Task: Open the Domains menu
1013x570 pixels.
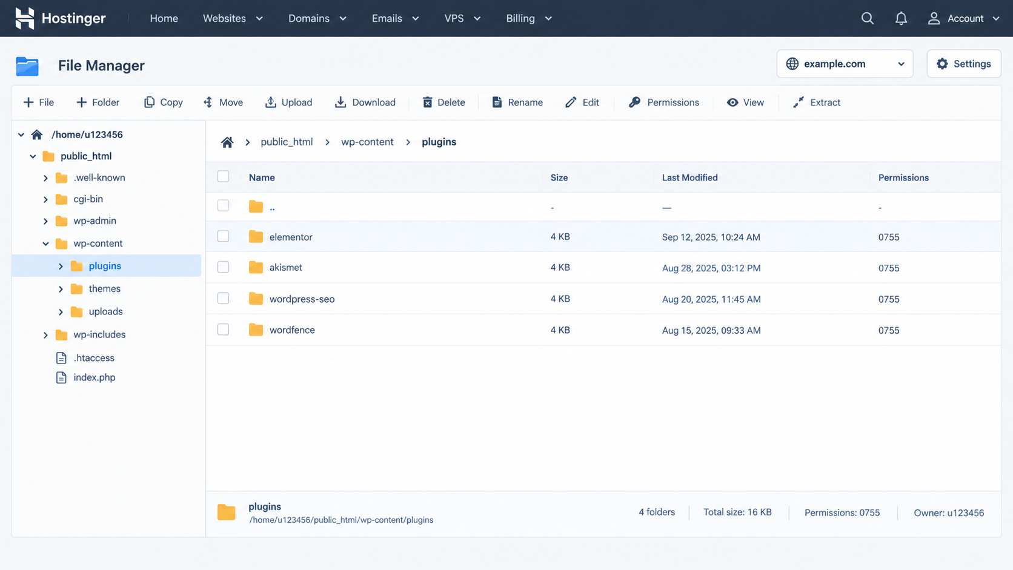Action: [x=317, y=18]
